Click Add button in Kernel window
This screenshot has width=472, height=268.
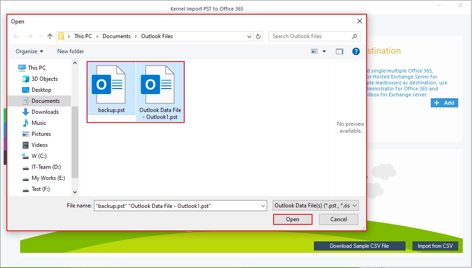445,103
